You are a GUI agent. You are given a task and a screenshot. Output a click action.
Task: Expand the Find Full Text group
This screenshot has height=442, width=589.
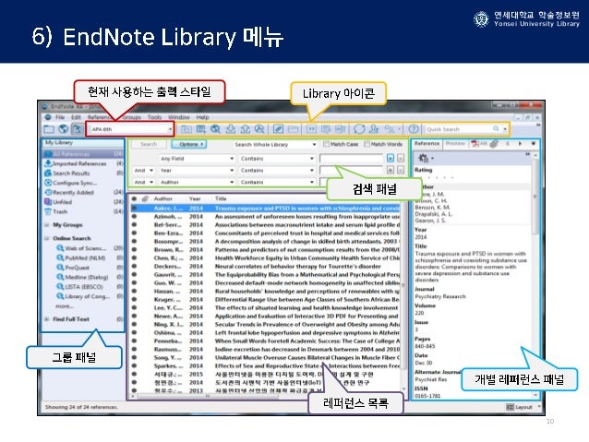click(x=47, y=319)
